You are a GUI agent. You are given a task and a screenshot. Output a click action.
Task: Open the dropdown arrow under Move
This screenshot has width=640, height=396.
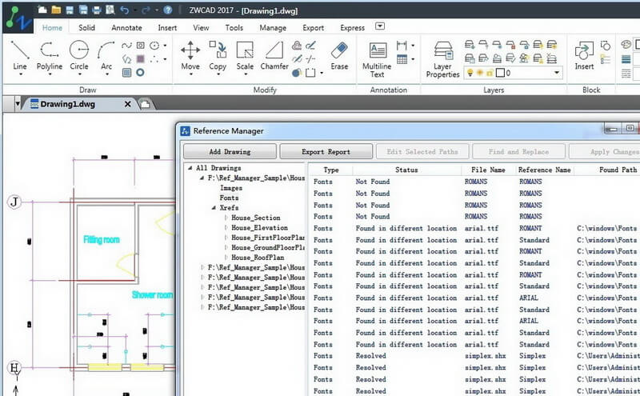[190, 74]
